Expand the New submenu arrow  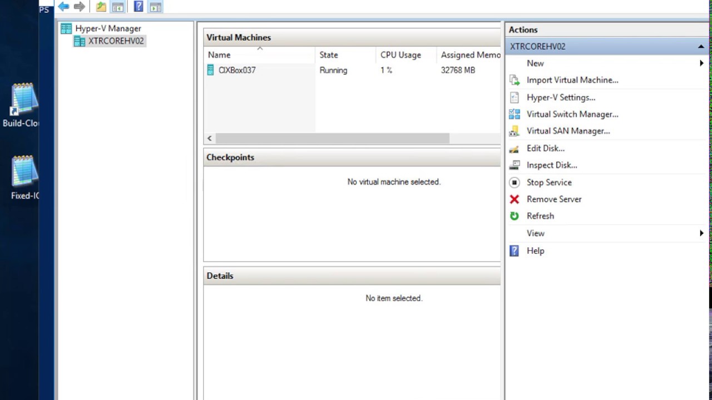tap(702, 63)
